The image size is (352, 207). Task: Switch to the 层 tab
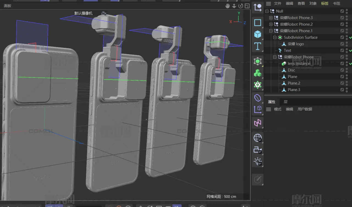point(286,102)
